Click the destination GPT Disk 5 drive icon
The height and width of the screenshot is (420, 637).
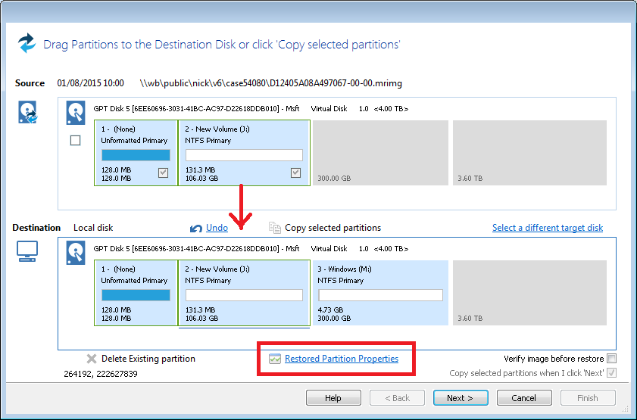pyautogui.click(x=76, y=251)
